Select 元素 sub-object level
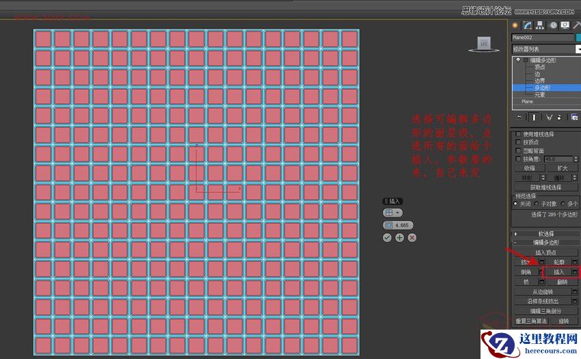The image size is (581, 359). click(539, 94)
